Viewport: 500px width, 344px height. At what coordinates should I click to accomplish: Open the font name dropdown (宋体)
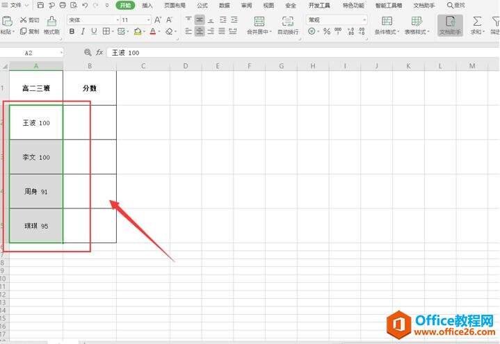point(118,19)
